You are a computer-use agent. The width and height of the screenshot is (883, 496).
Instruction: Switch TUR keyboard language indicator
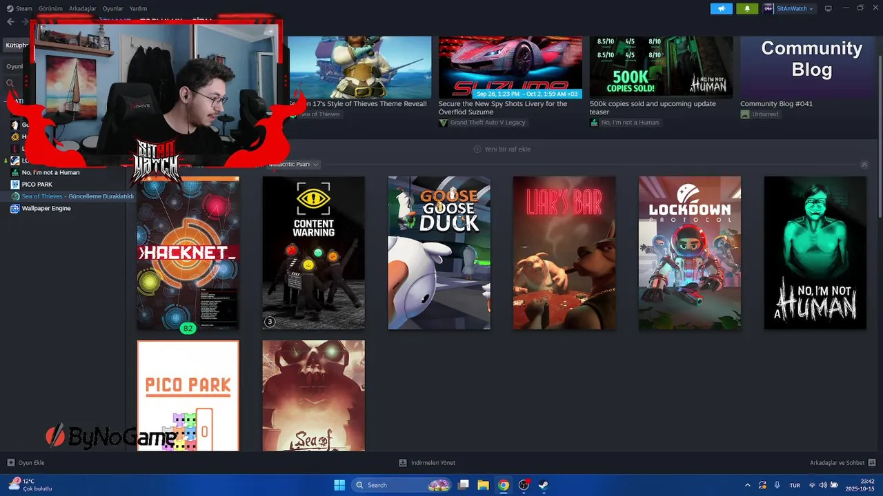pyautogui.click(x=795, y=485)
